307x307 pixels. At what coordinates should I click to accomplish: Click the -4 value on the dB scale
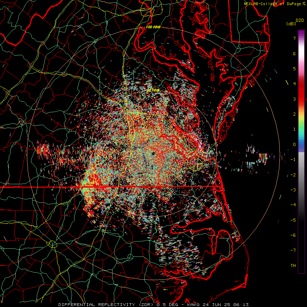click(x=293, y=205)
